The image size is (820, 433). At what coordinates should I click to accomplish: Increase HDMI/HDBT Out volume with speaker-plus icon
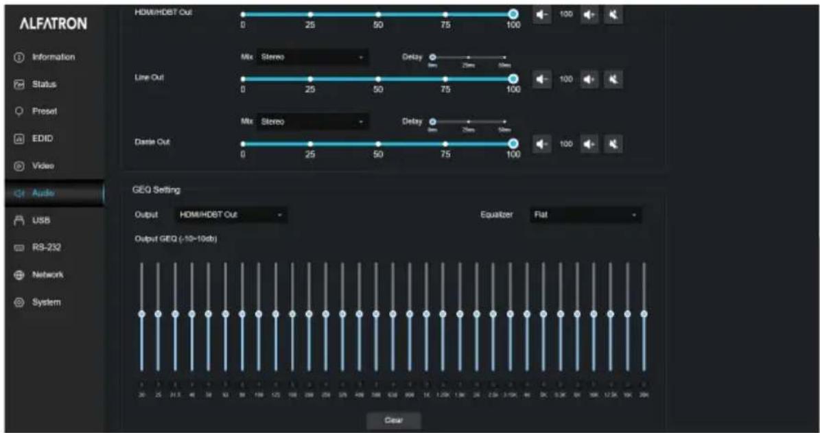tap(590, 14)
